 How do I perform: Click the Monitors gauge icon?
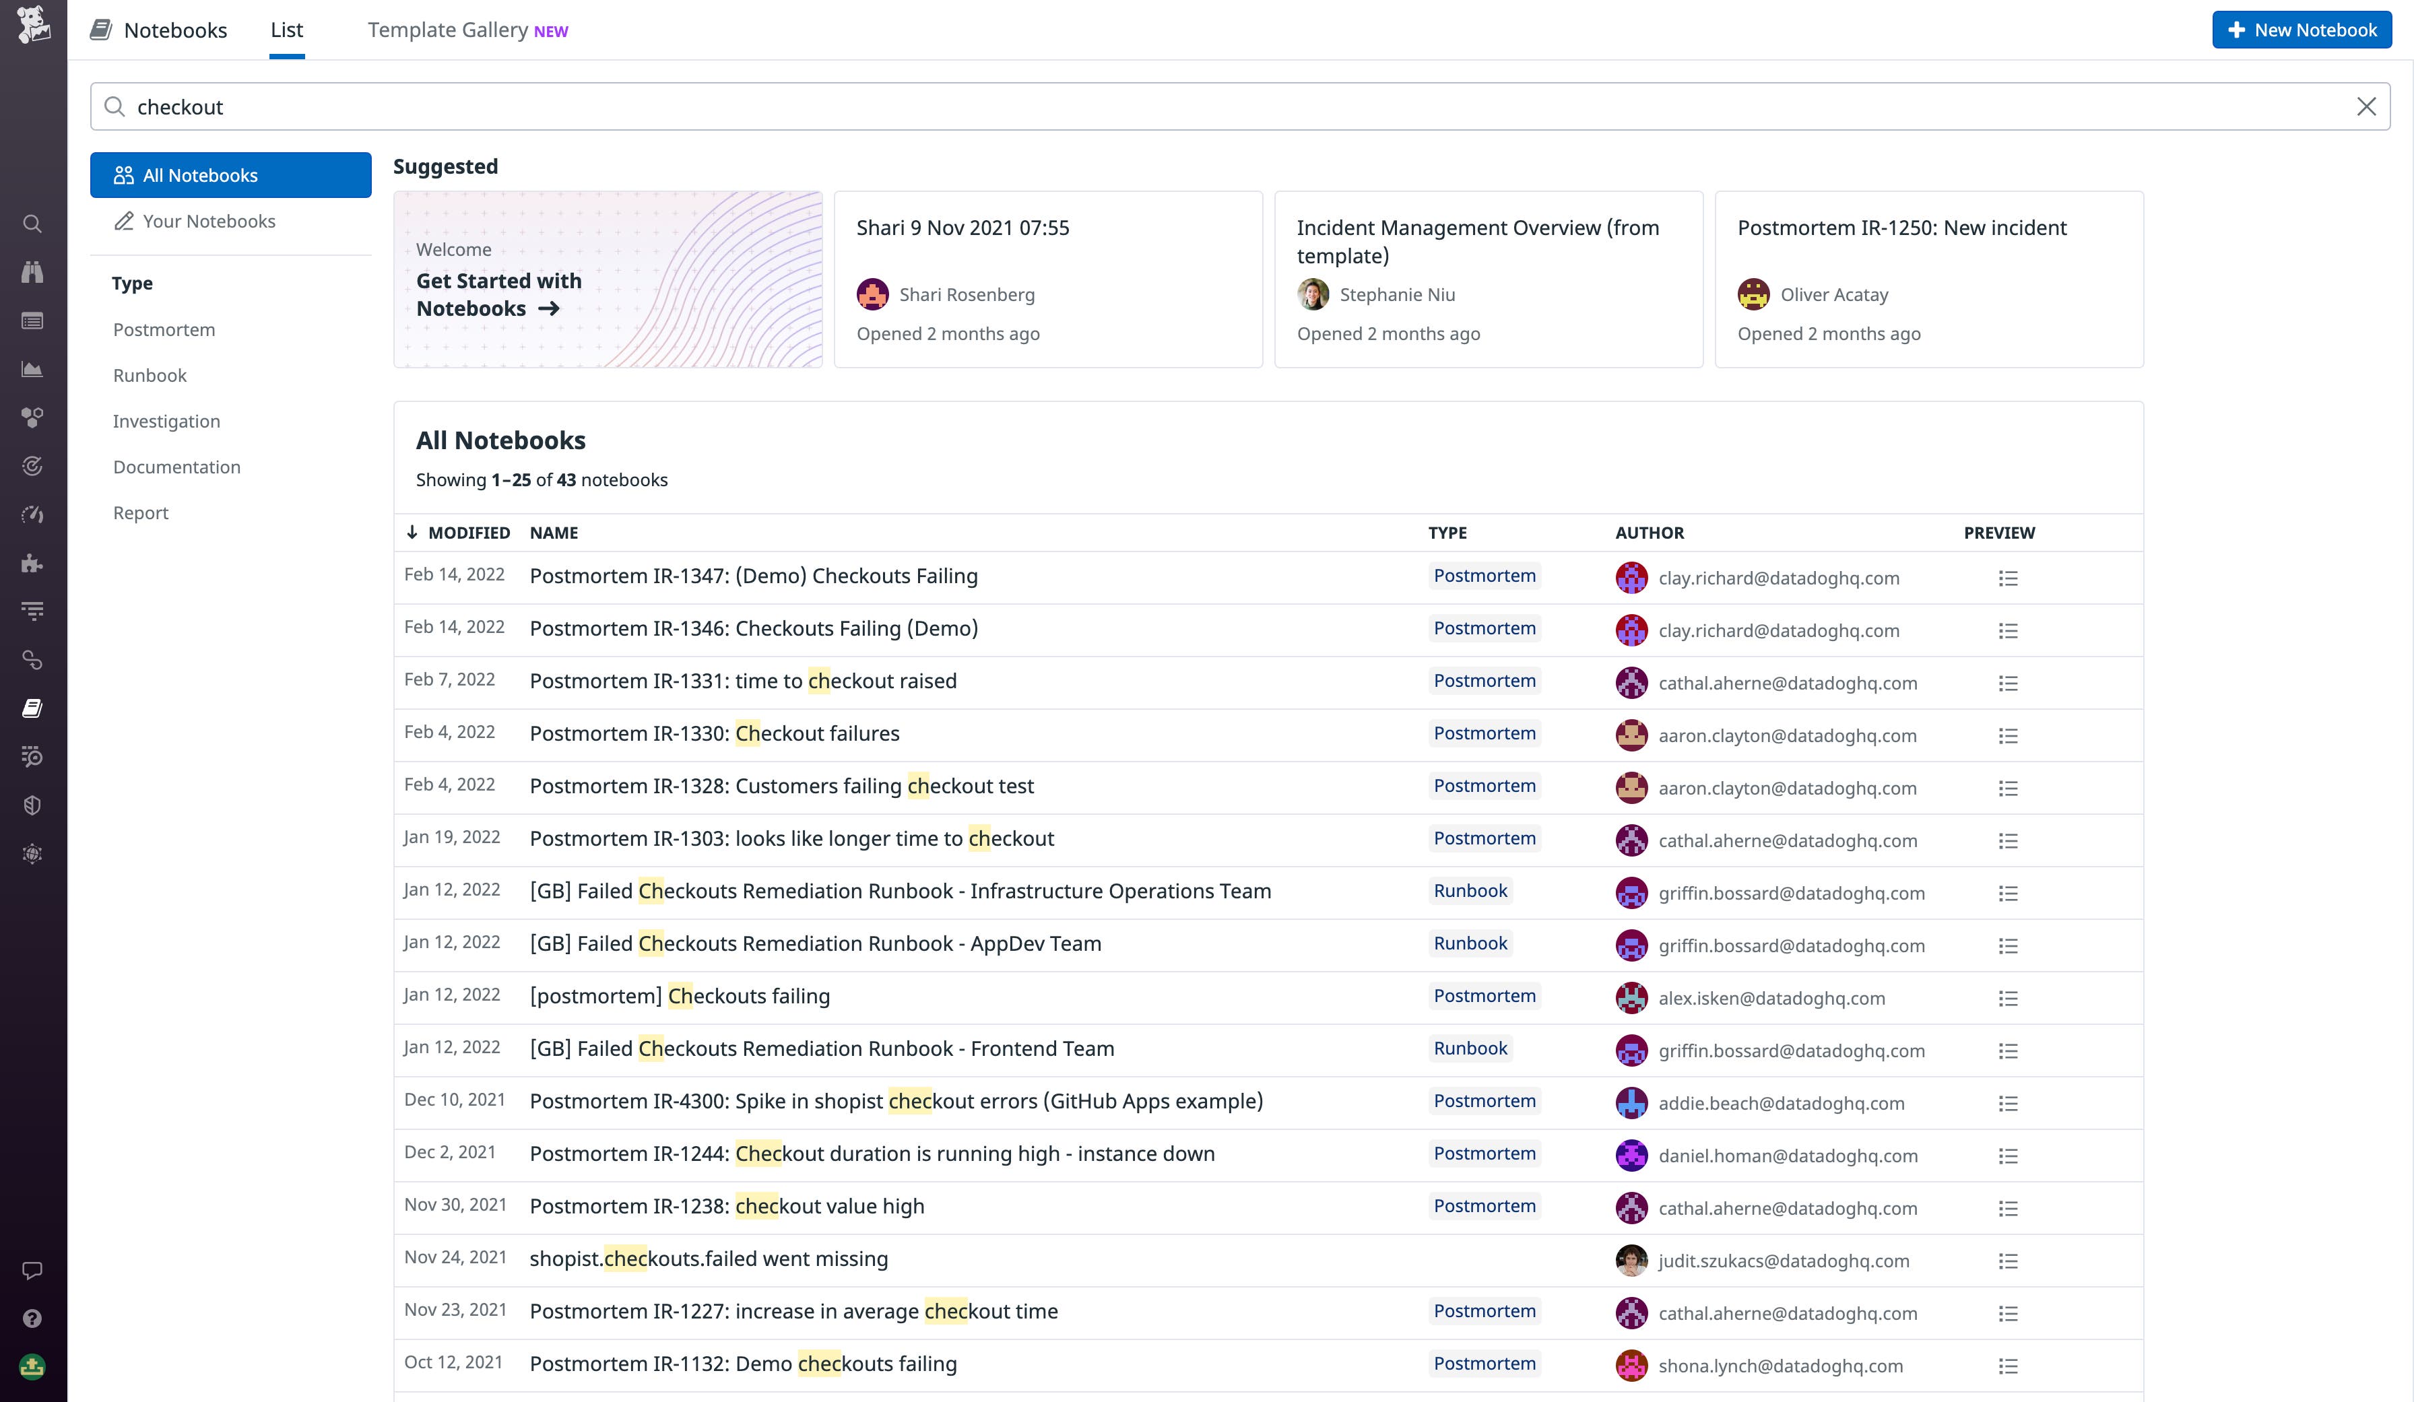(x=32, y=514)
